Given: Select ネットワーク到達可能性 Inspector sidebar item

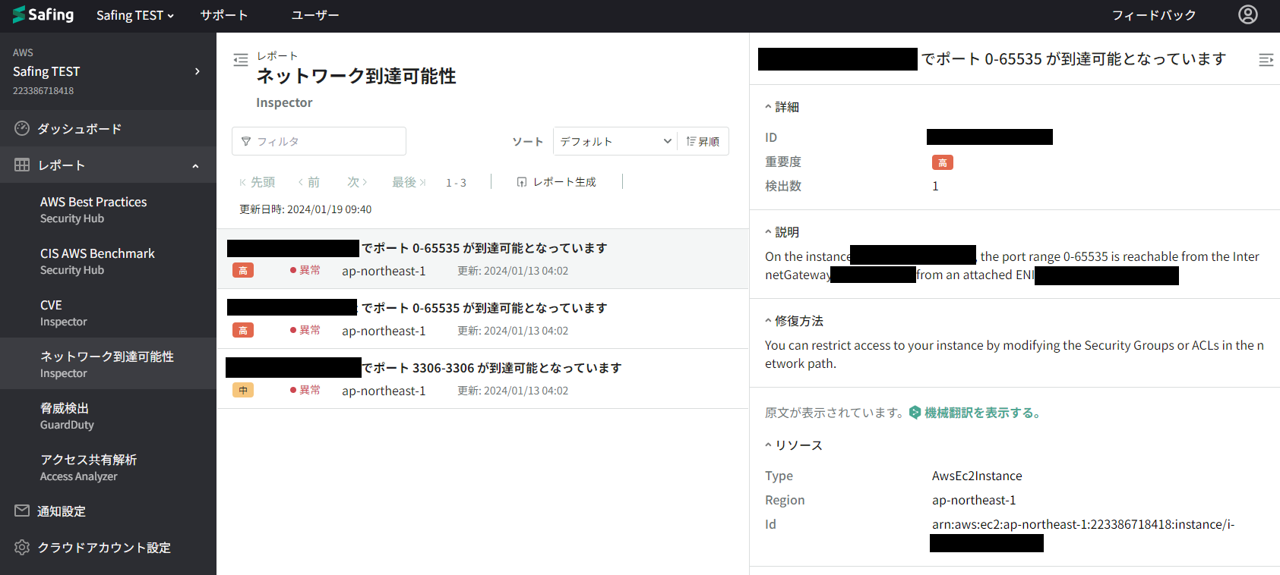Looking at the screenshot, I should pyautogui.click(x=108, y=363).
